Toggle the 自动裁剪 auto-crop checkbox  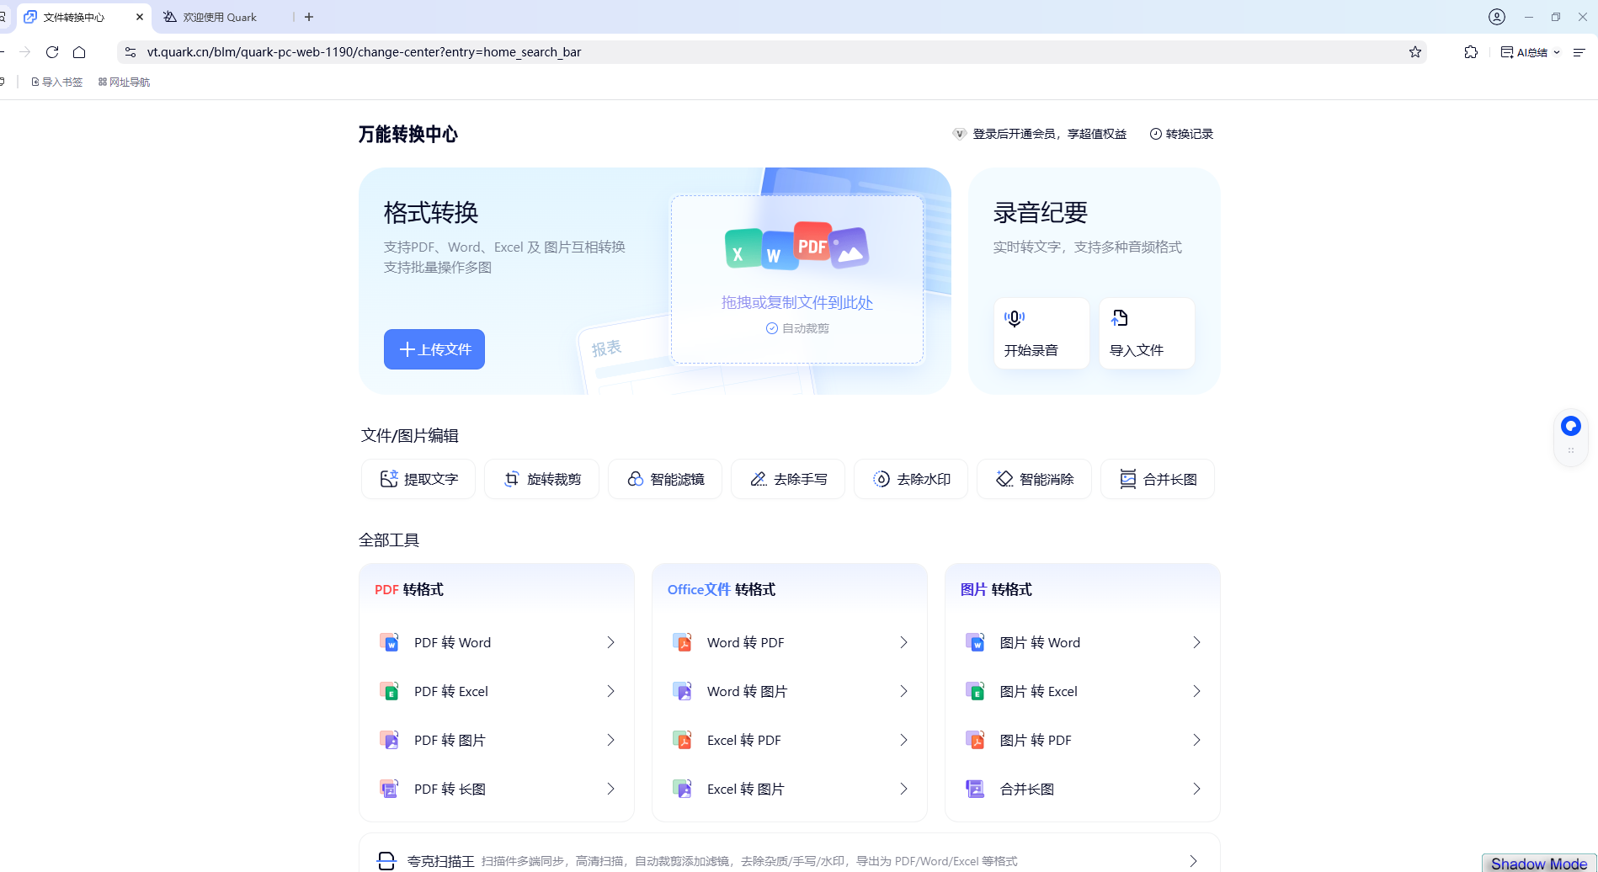tap(771, 328)
